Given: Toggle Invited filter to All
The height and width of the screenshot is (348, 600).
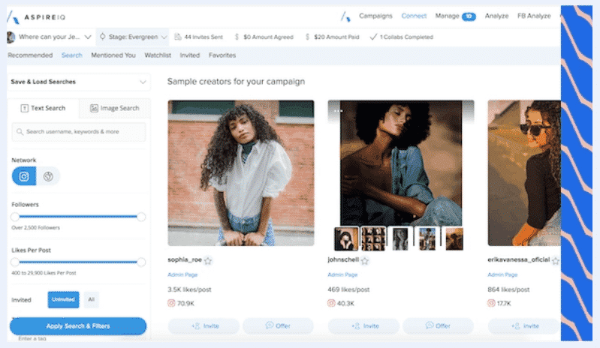Looking at the screenshot, I should 91,299.
